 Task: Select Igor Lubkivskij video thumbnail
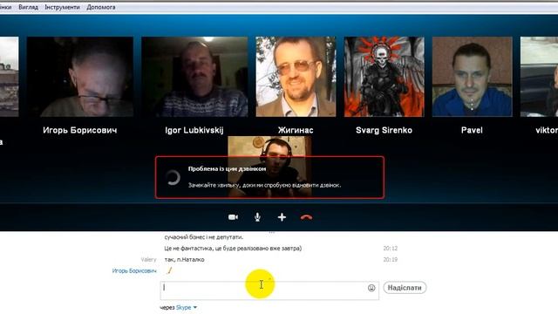(x=194, y=77)
